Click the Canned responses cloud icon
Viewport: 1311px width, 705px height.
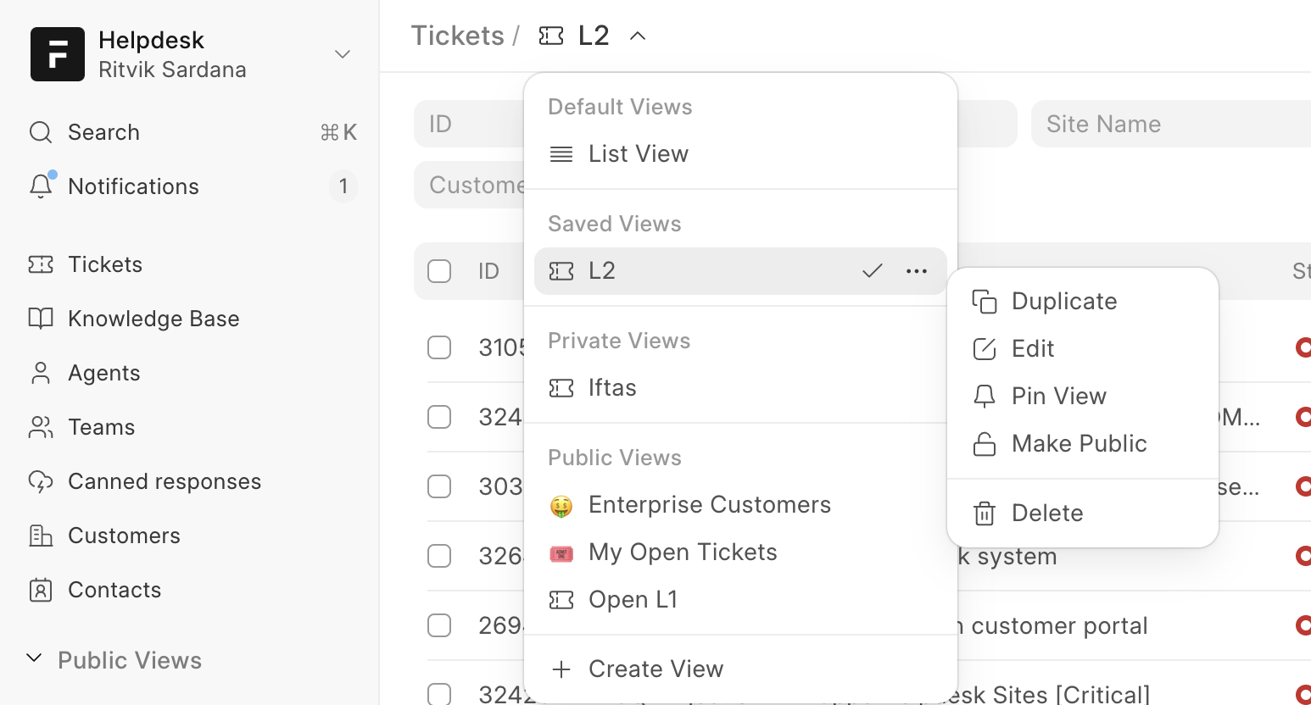(x=41, y=481)
